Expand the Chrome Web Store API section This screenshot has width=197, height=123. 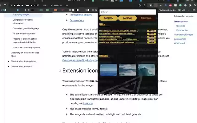click(8, 66)
